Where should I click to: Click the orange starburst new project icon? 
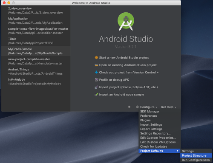click(x=96, y=57)
